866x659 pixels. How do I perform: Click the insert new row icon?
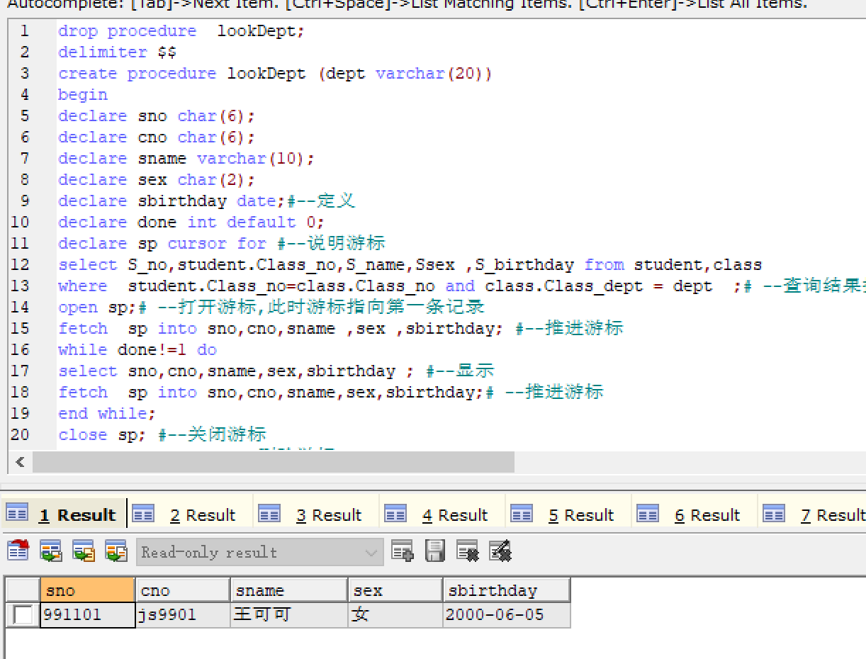[x=403, y=551]
